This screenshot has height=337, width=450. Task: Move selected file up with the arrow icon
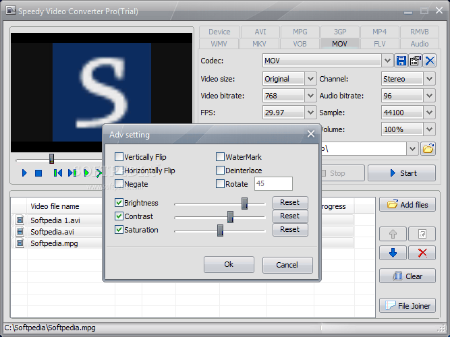pyautogui.click(x=393, y=234)
